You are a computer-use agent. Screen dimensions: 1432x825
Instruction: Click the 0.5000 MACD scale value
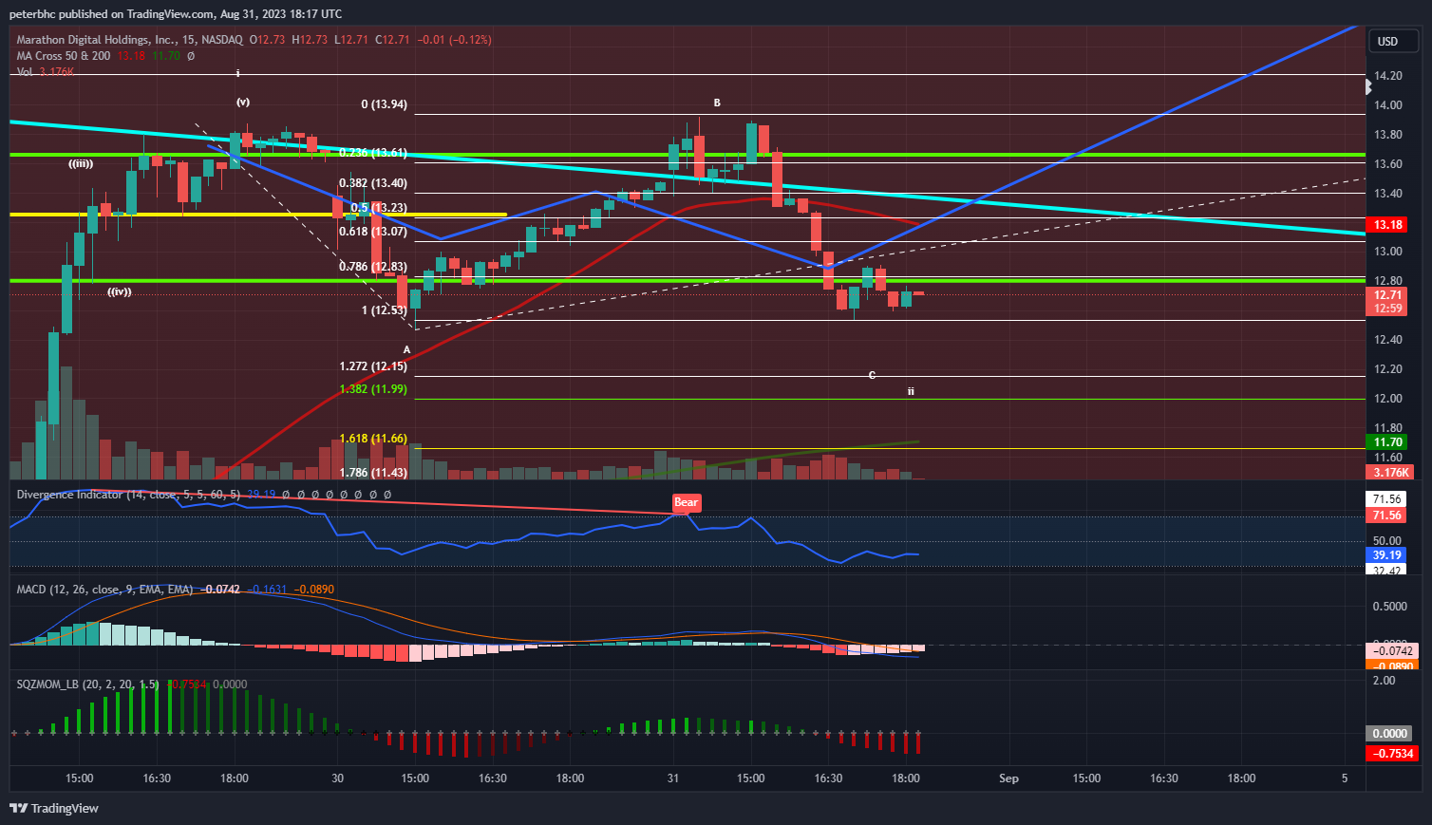coord(1390,607)
